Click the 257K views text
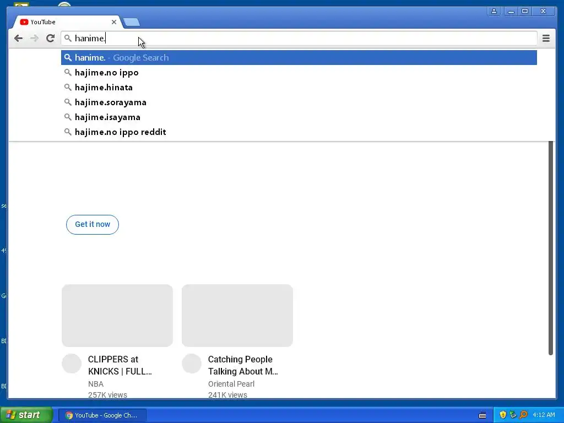The image size is (564, 423). [107, 394]
